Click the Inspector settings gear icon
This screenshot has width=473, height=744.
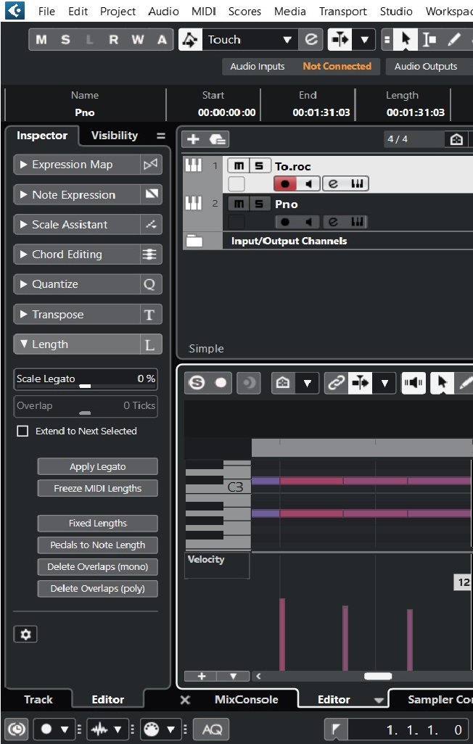tap(25, 635)
